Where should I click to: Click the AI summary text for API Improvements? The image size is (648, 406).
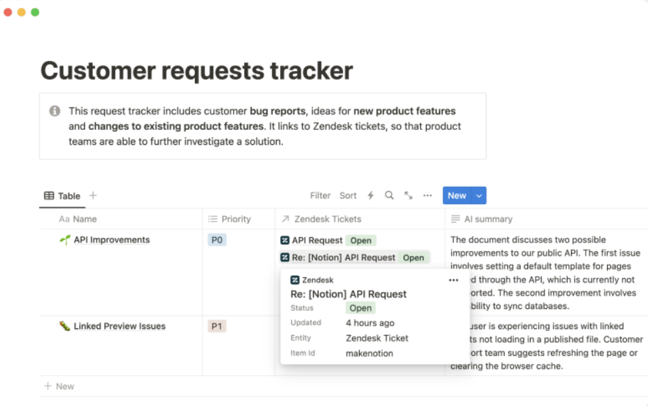pos(545,273)
